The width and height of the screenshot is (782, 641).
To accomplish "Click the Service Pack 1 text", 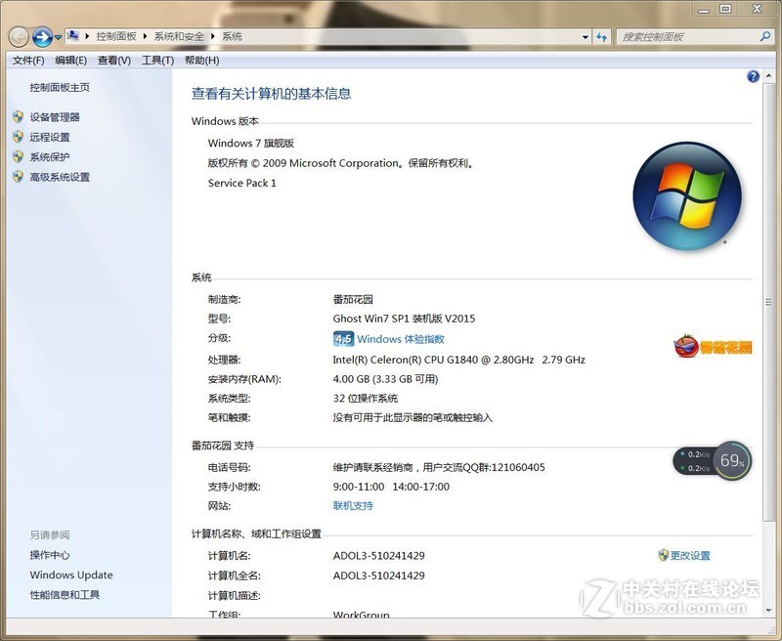I will click(241, 183).
